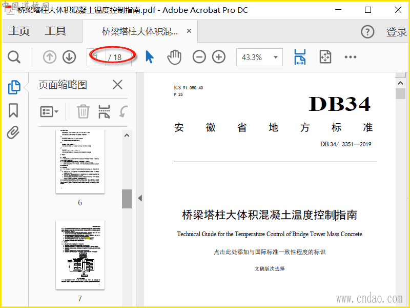The height and width of the screenshot is (308, 410).
Task: Select page 6 thumbnail
Action: tap(80, 161)
